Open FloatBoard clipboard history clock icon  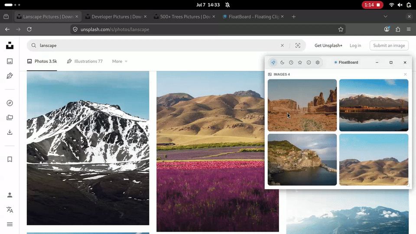(291, 62)
